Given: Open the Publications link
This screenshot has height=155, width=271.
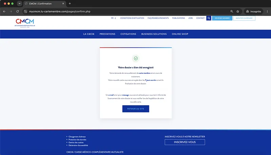Looking at the screenshot, I should click(x=179, y=18).
